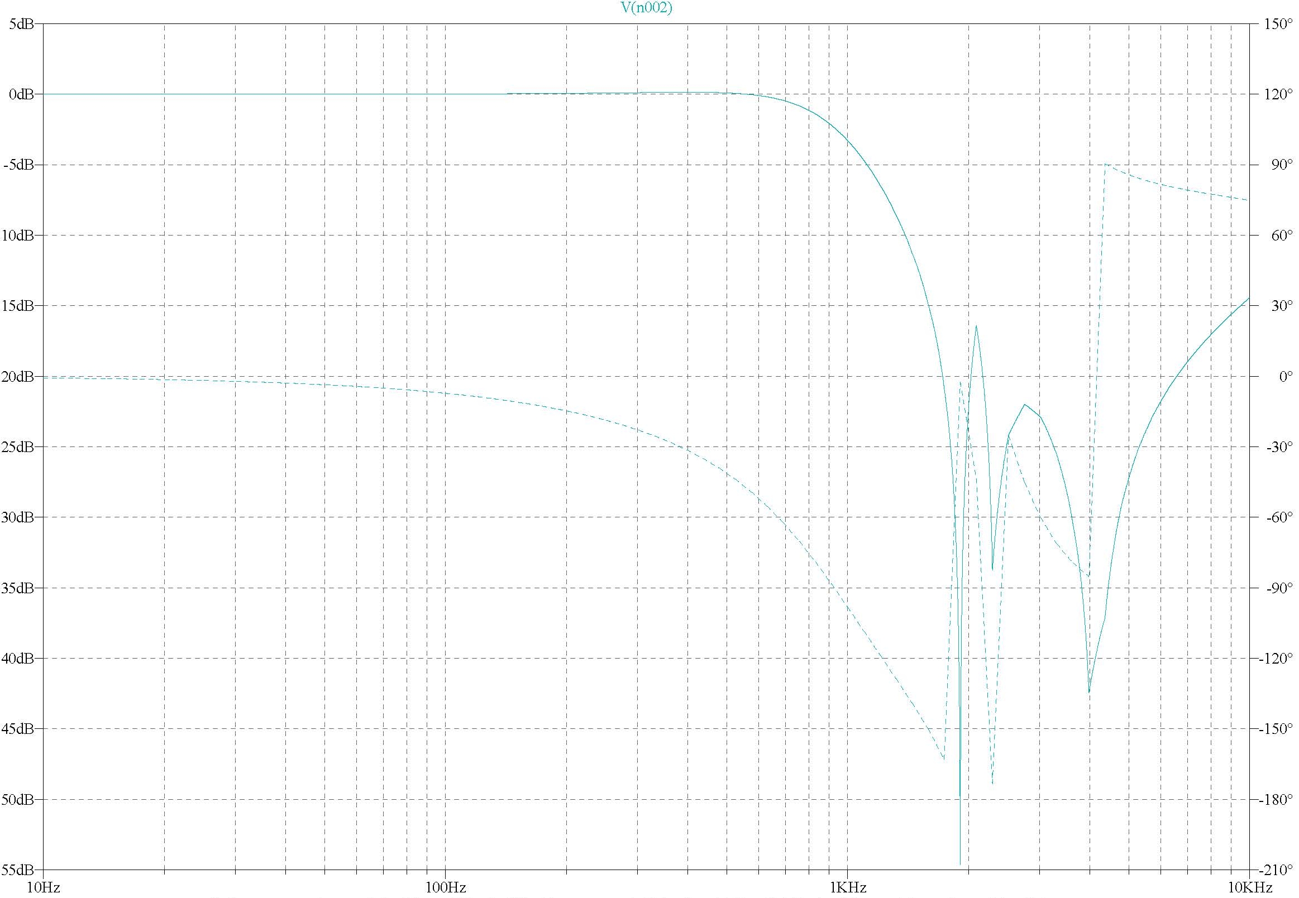Click the 40dB magnitude axis label
1299x898 pixels.
click(17, 659)
